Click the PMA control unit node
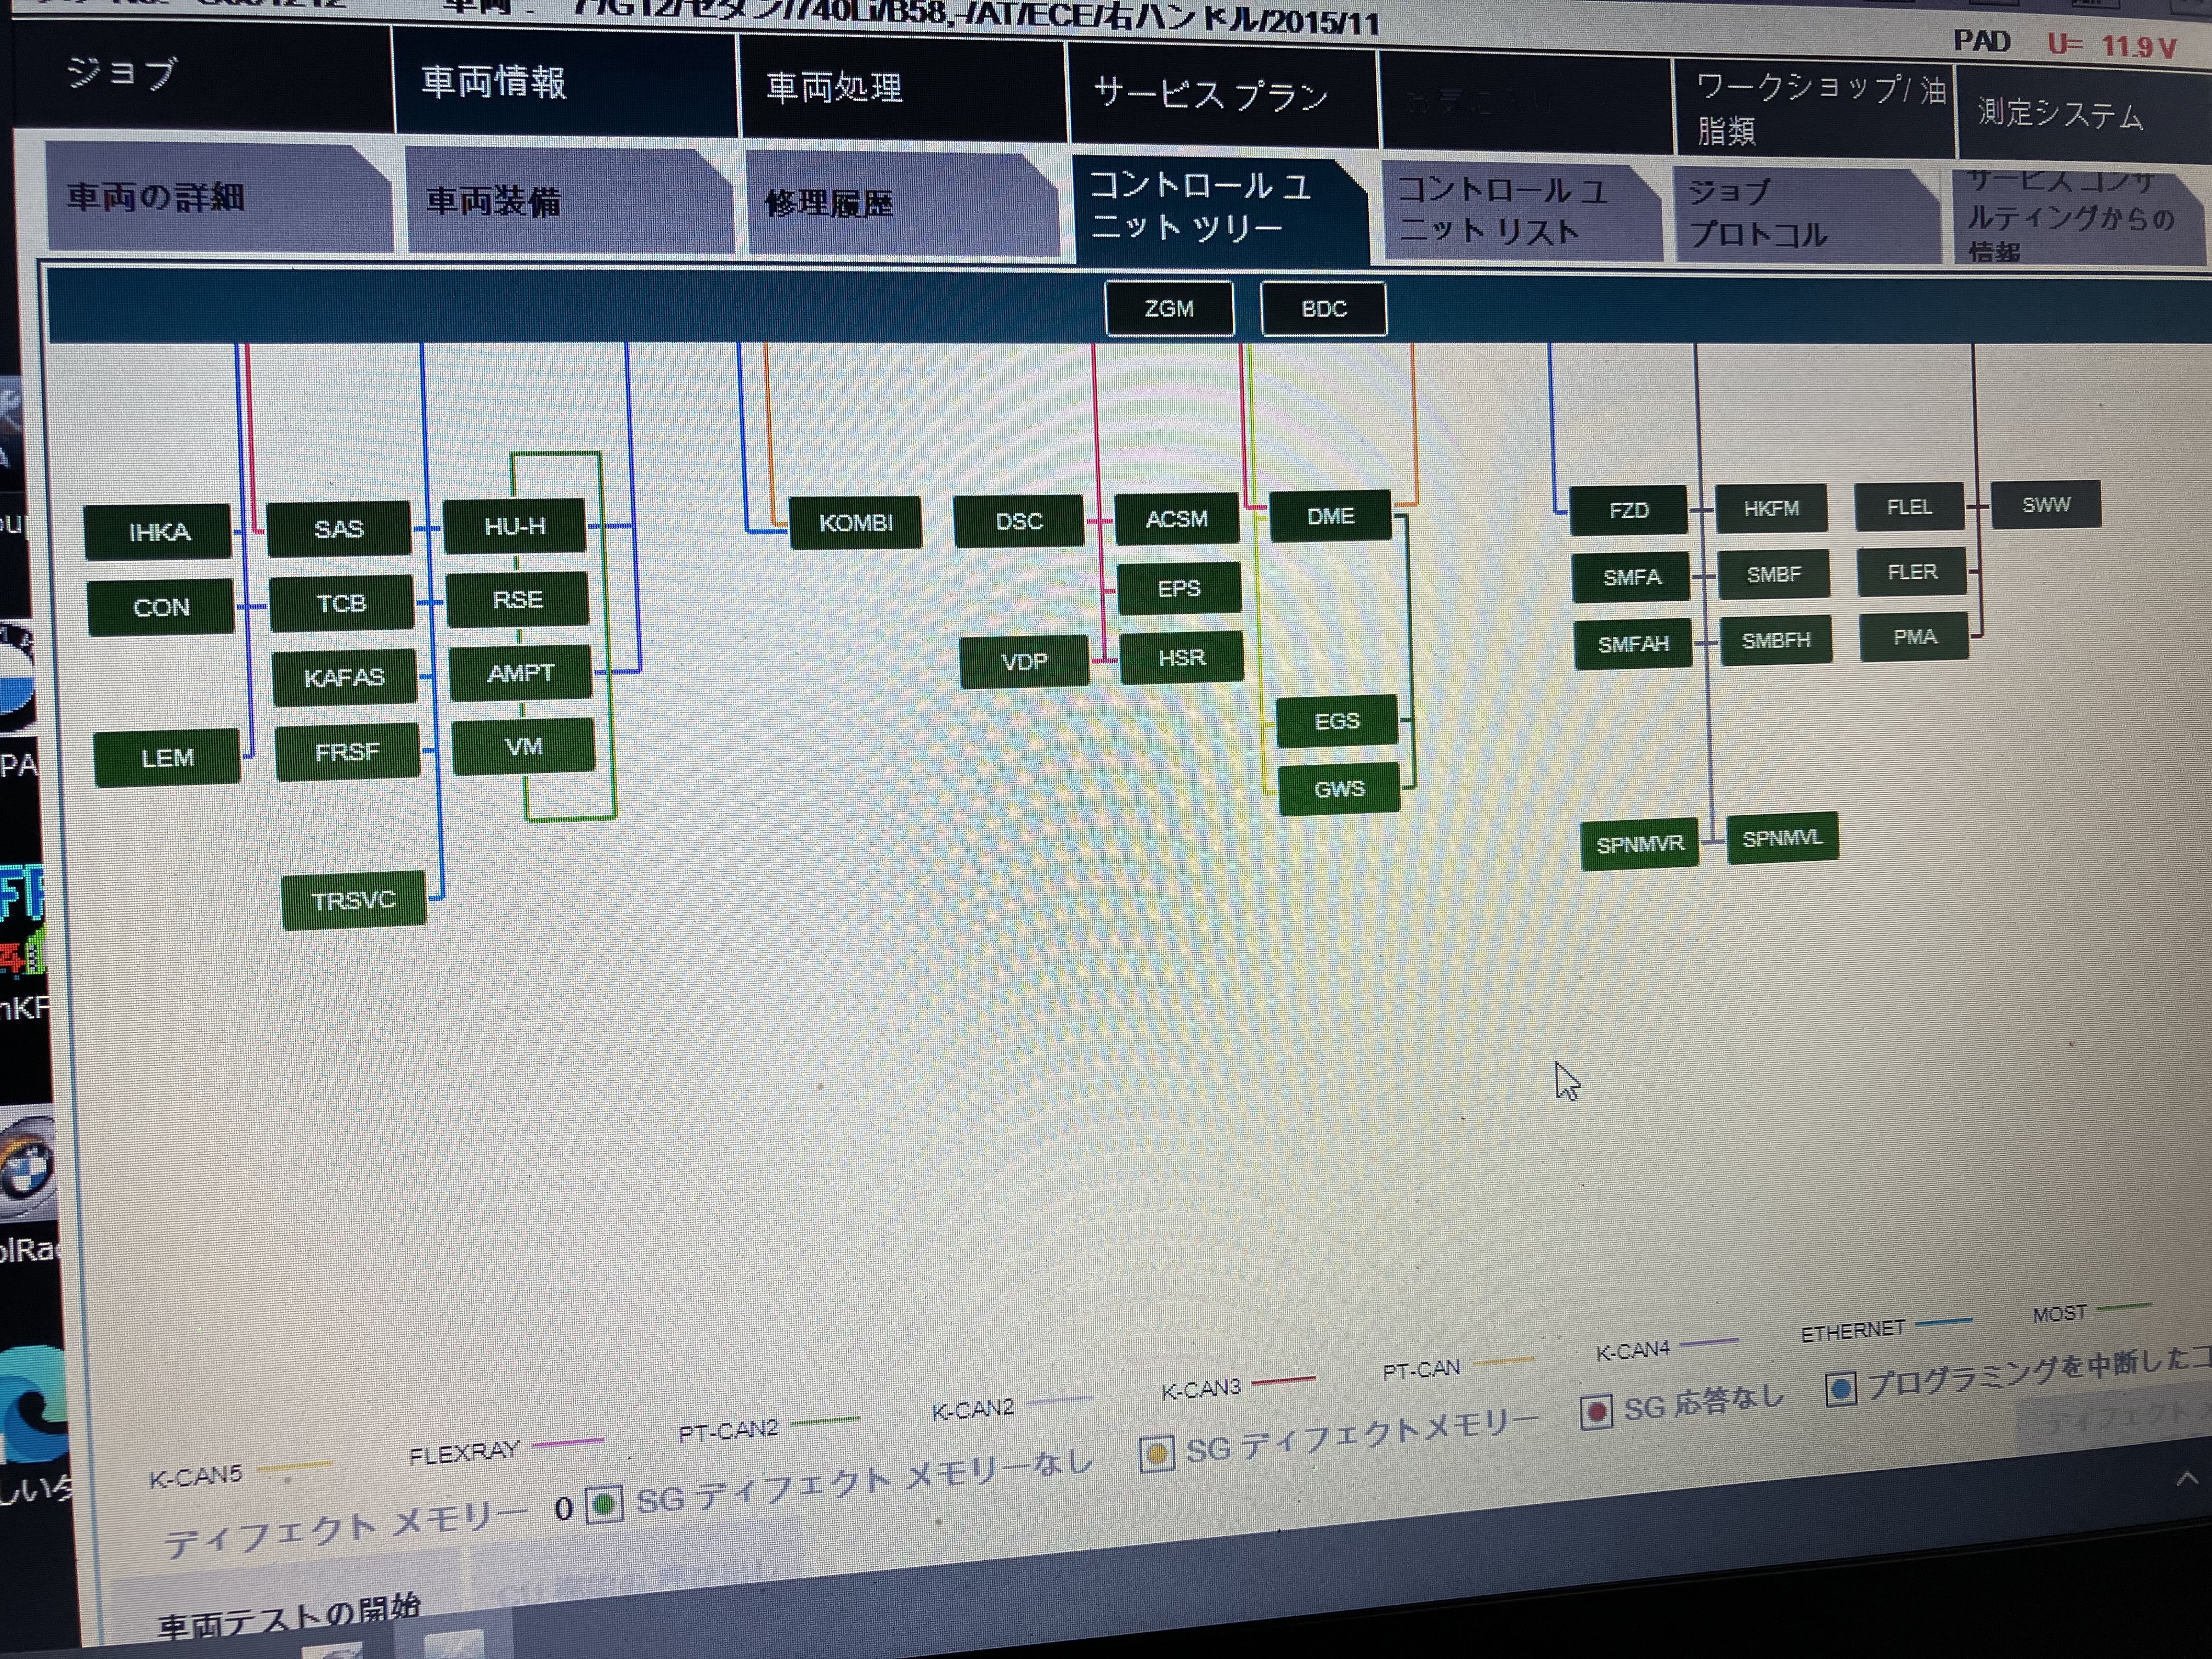Screen dimensions: 2212x1659 point(1915,637)
